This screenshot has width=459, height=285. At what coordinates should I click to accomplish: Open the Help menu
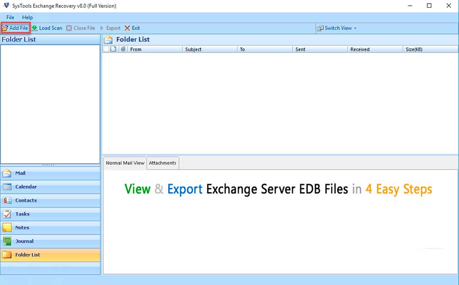tap(27, 17)
